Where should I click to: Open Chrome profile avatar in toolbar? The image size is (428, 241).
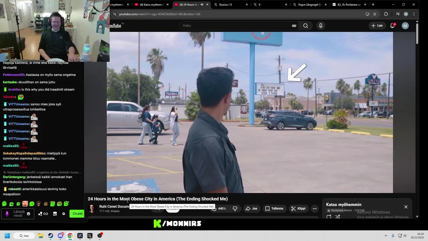coord(406,14)
